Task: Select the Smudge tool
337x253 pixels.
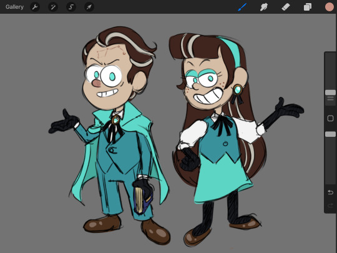Action: (x=264, y=7)
